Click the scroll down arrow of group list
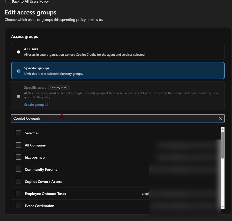This screenshot has width=232, height=221. click(x=222, y=207)
